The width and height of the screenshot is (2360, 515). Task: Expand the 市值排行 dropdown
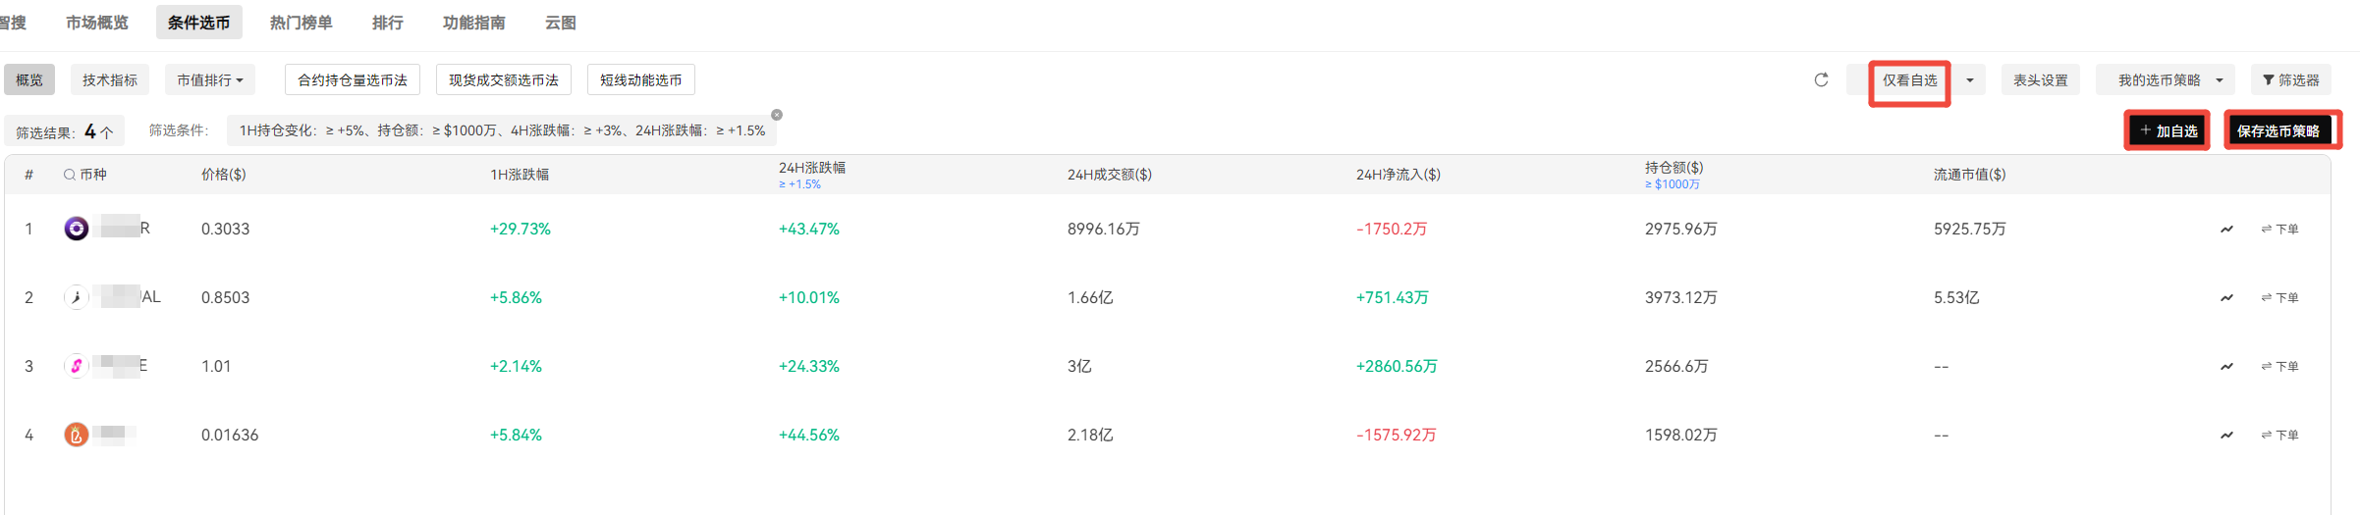tap(210, 79)
